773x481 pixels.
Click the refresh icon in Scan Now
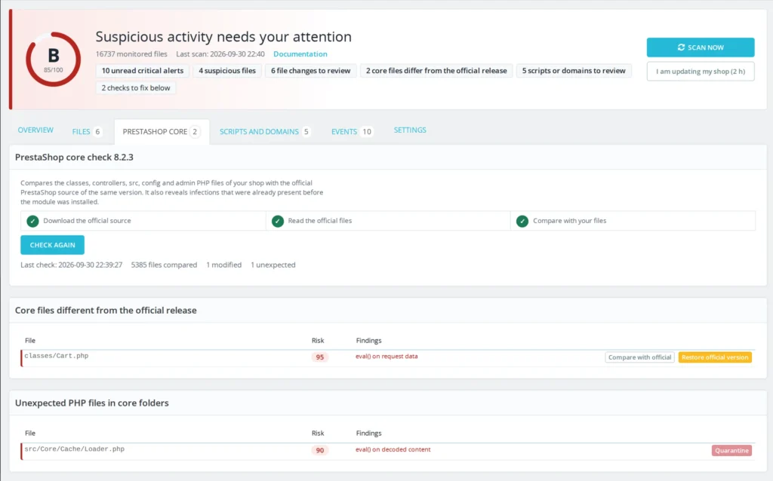tap(682, 47)
